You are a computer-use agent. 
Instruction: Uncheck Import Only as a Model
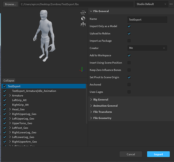[x=129, y=26]
